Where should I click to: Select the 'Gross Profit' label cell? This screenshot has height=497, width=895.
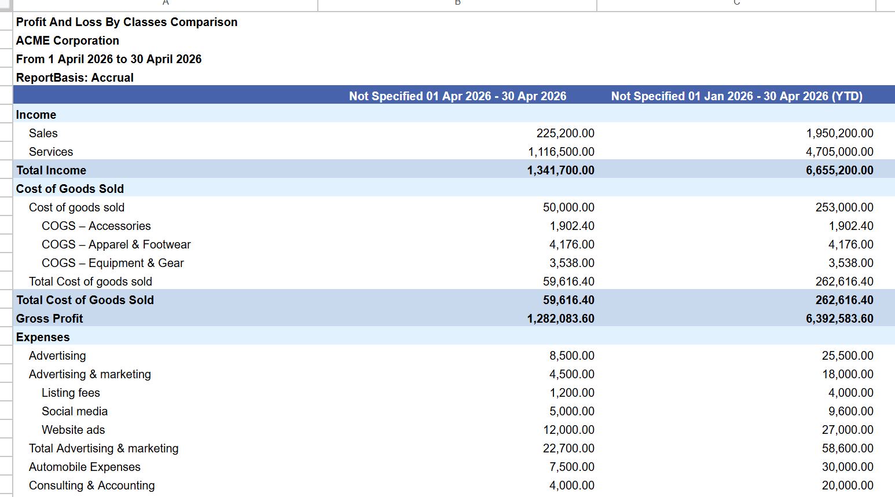click(x=49, y=319)
